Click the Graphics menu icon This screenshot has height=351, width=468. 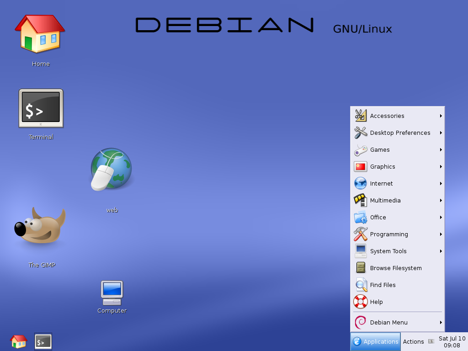point(361,166)
